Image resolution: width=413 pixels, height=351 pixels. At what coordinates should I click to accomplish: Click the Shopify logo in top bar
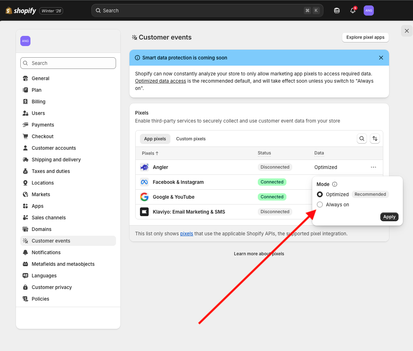click(21, 11)
